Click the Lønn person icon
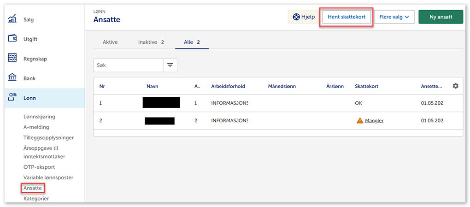Screen dimensions: 470x207 pos(13,97)
